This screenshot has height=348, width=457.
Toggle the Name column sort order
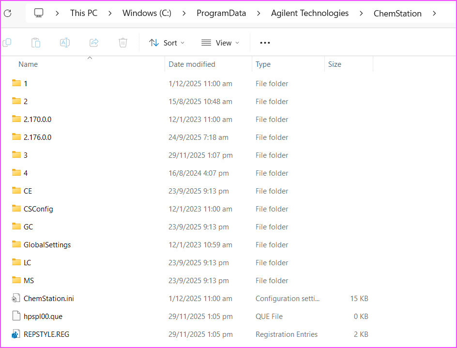(28, 64)
